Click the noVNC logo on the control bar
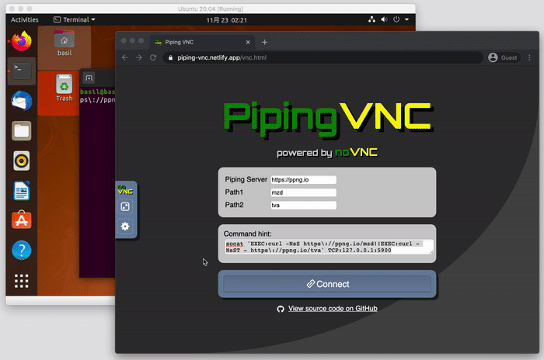 [x=125, y=189]
